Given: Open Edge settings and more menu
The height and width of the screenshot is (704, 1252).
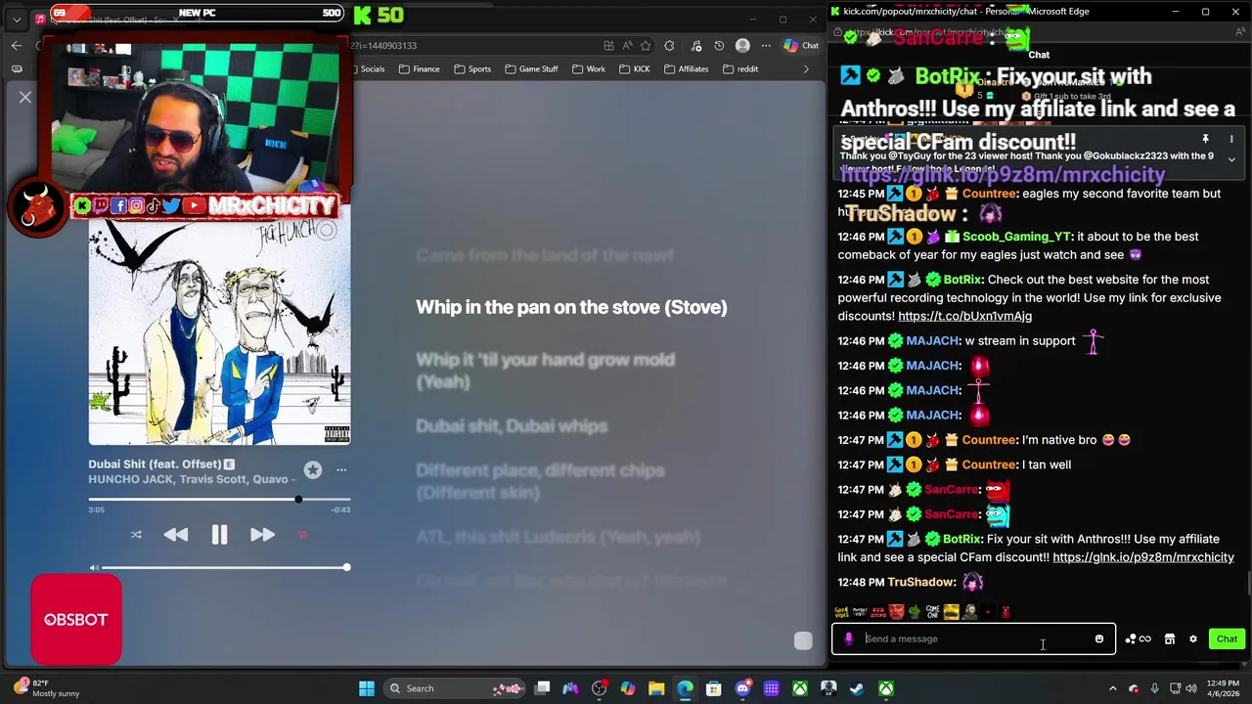Looking at the screenshot, I should click(764, 45).
